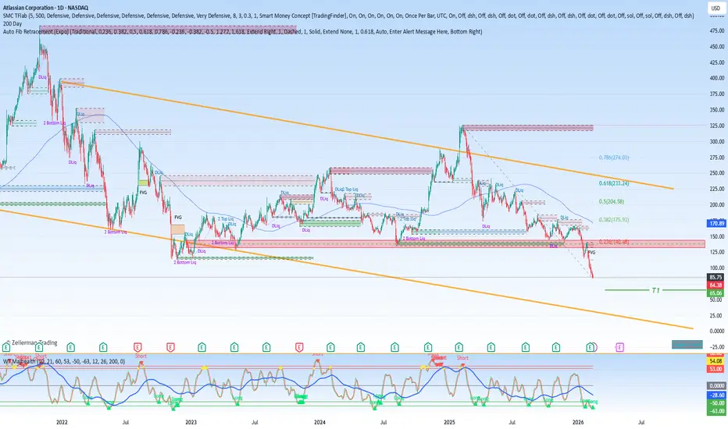This screenshot has width=728, height=429.
Task: Click the 0.5(204.58) fib level label
Action: coord(612,202)
